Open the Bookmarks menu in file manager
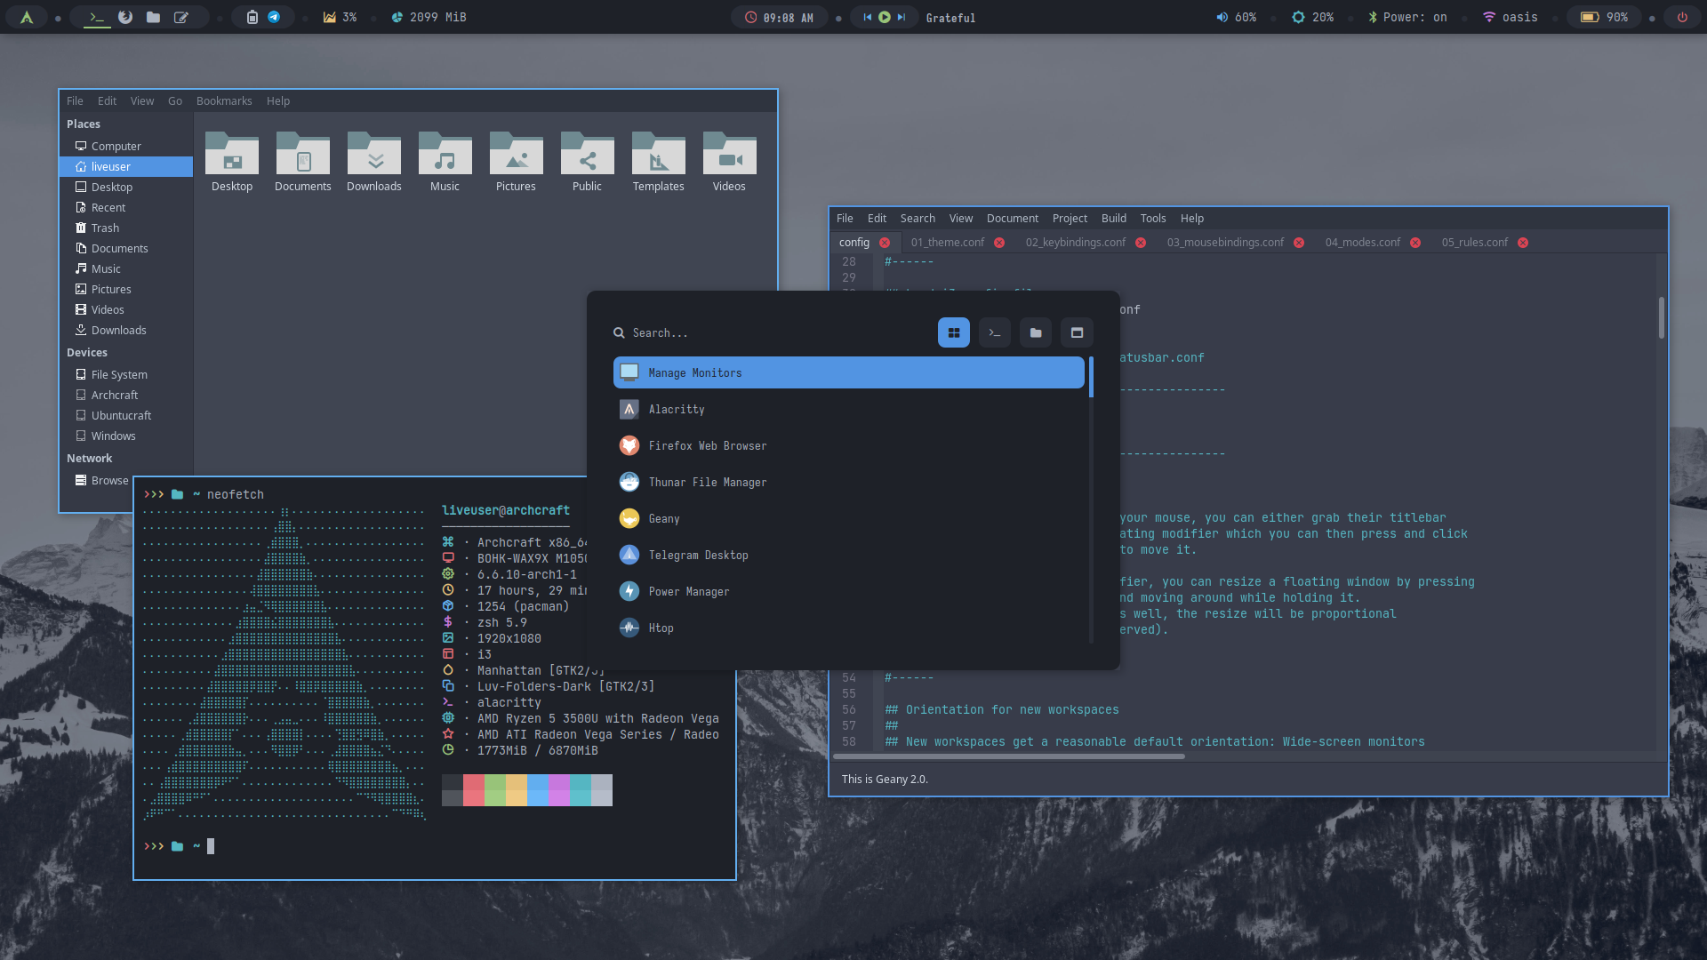 coord(224,100)
